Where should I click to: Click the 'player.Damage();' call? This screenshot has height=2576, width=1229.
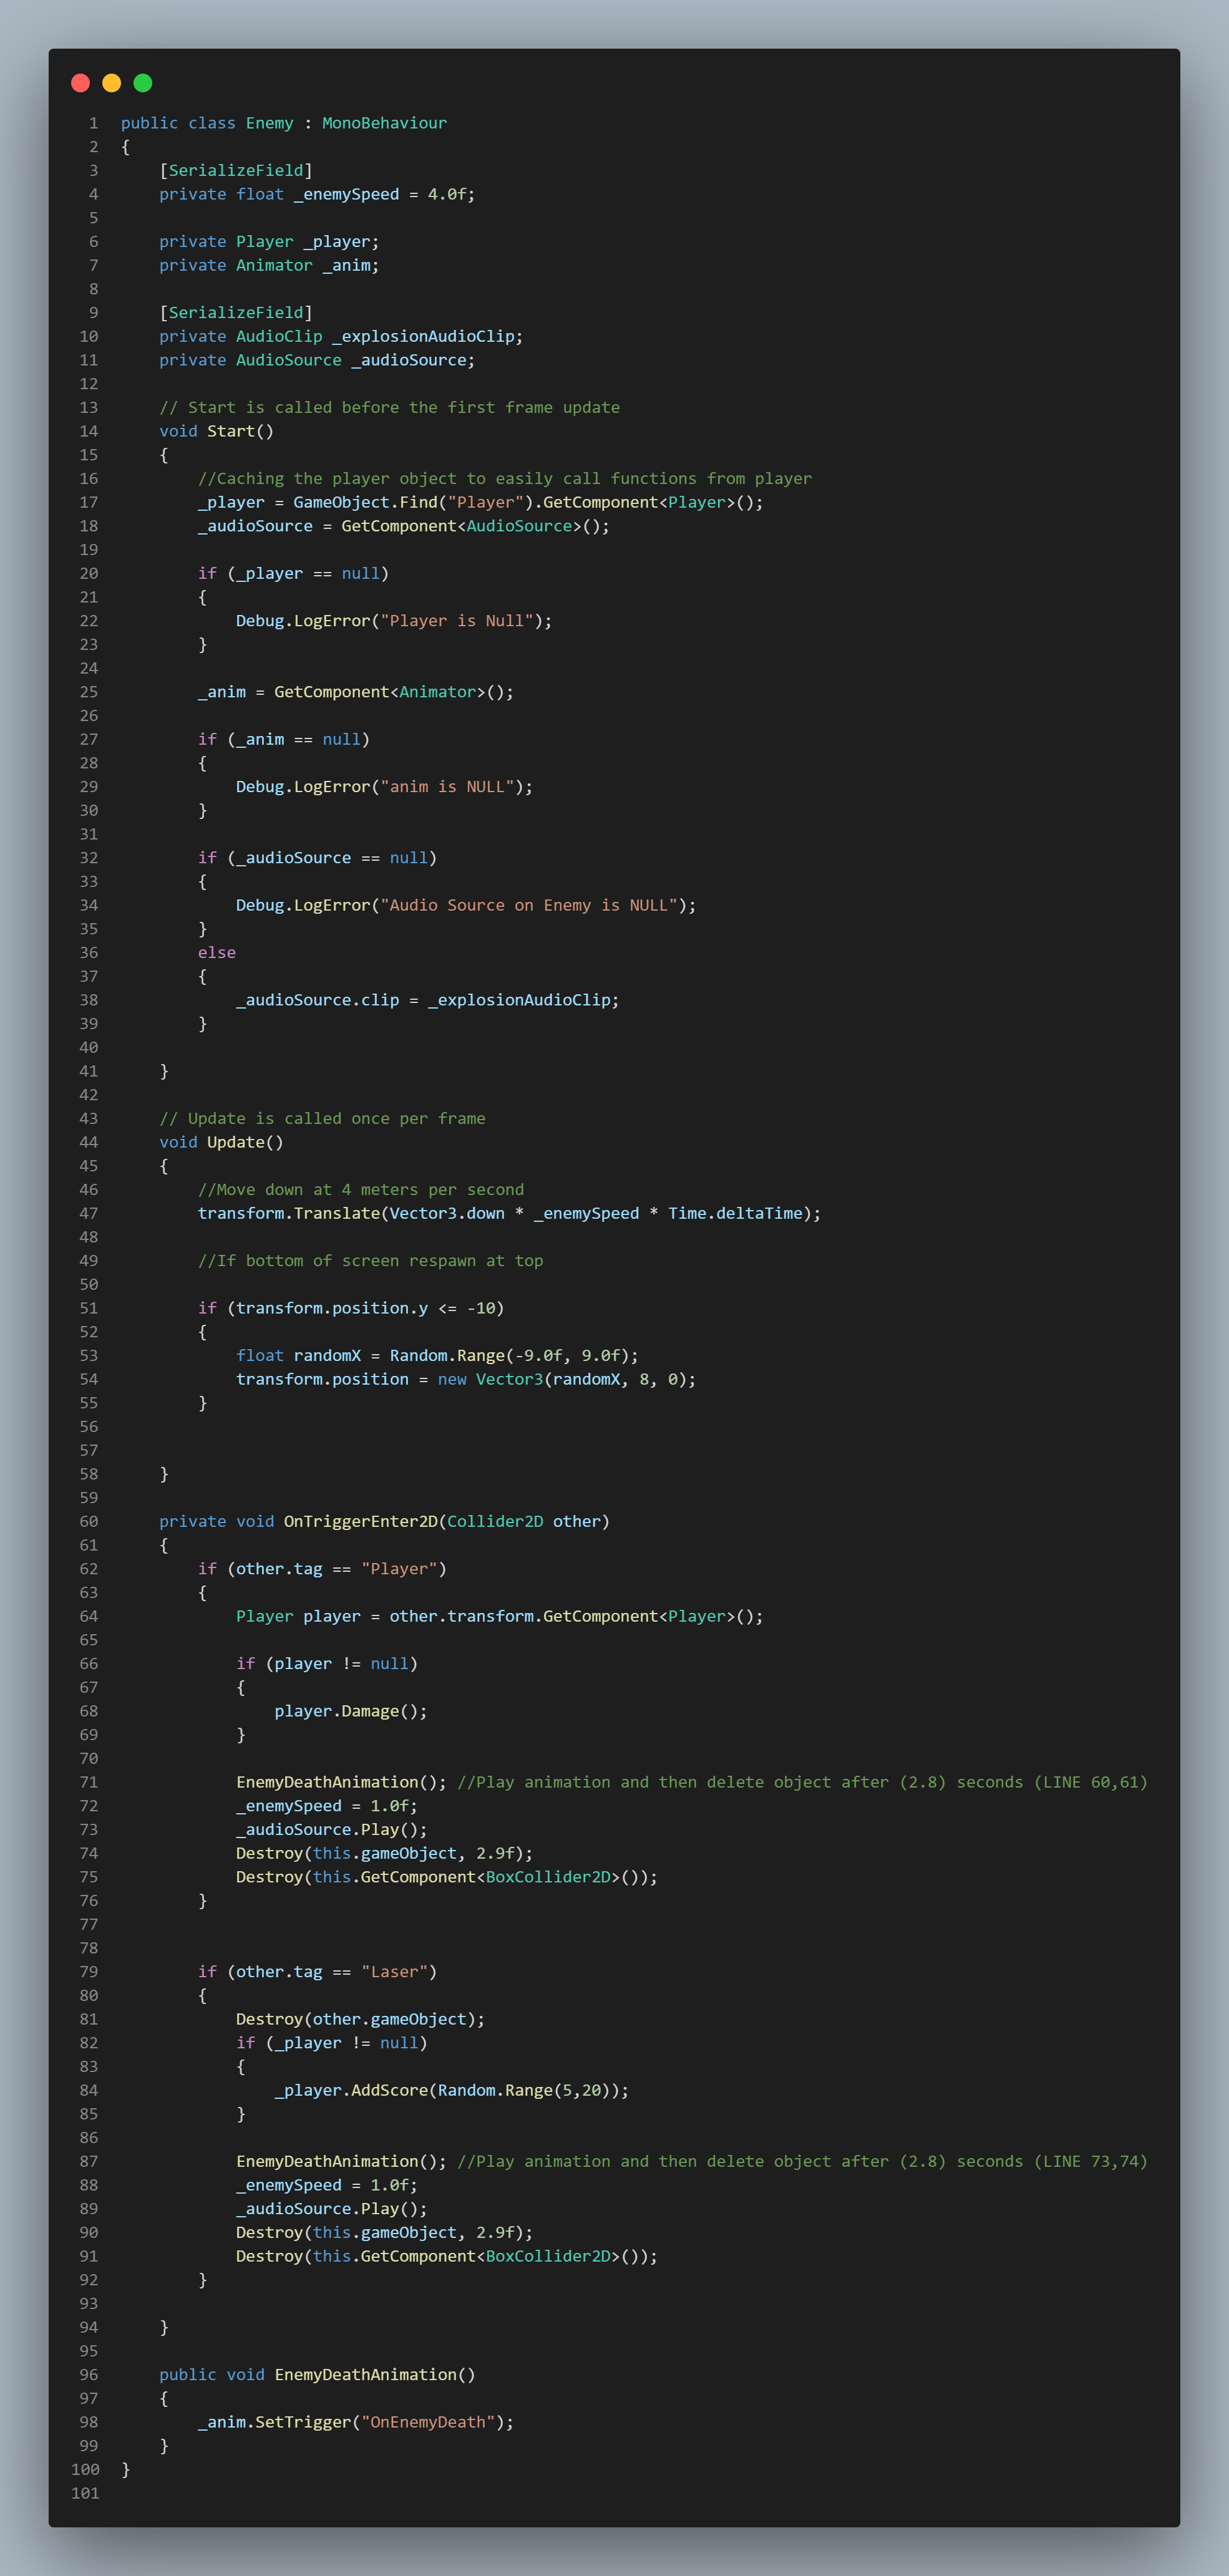(351, 1711)
